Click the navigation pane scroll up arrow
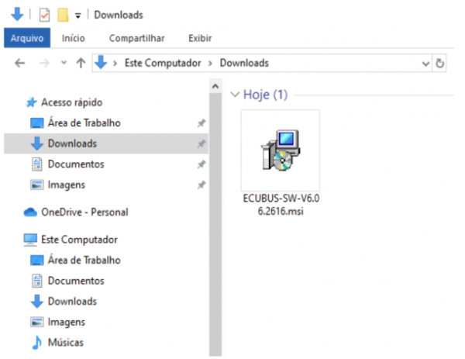 coord(215,88)
